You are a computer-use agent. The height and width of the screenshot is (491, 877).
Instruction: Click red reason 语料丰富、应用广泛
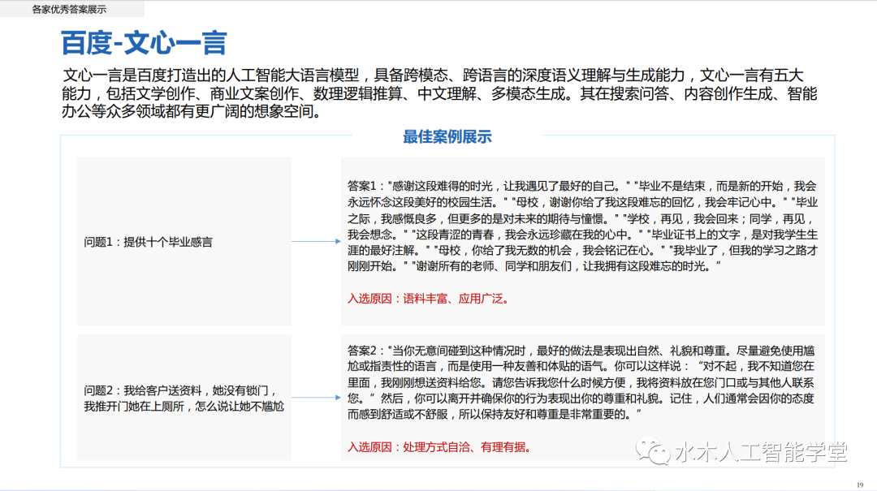[x=429, y=298]
